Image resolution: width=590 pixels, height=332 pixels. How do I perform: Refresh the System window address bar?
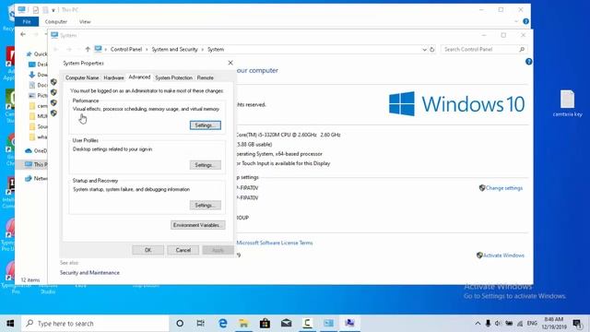(x=432, y=49)
